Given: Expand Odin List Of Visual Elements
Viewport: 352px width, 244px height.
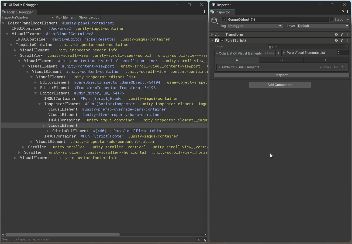Looking at the screenshot, I should click(x=217, y=53).
